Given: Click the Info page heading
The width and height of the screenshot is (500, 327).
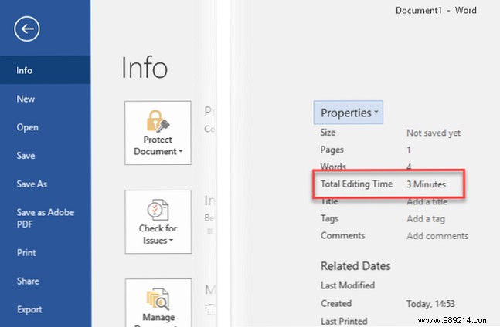Looking at the screenshot, I should tap(145, 67).
